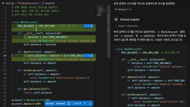Click BankAccount breadcrumb item
The height and width of the screenshot is (107, 190).
(x=30, y=3)
